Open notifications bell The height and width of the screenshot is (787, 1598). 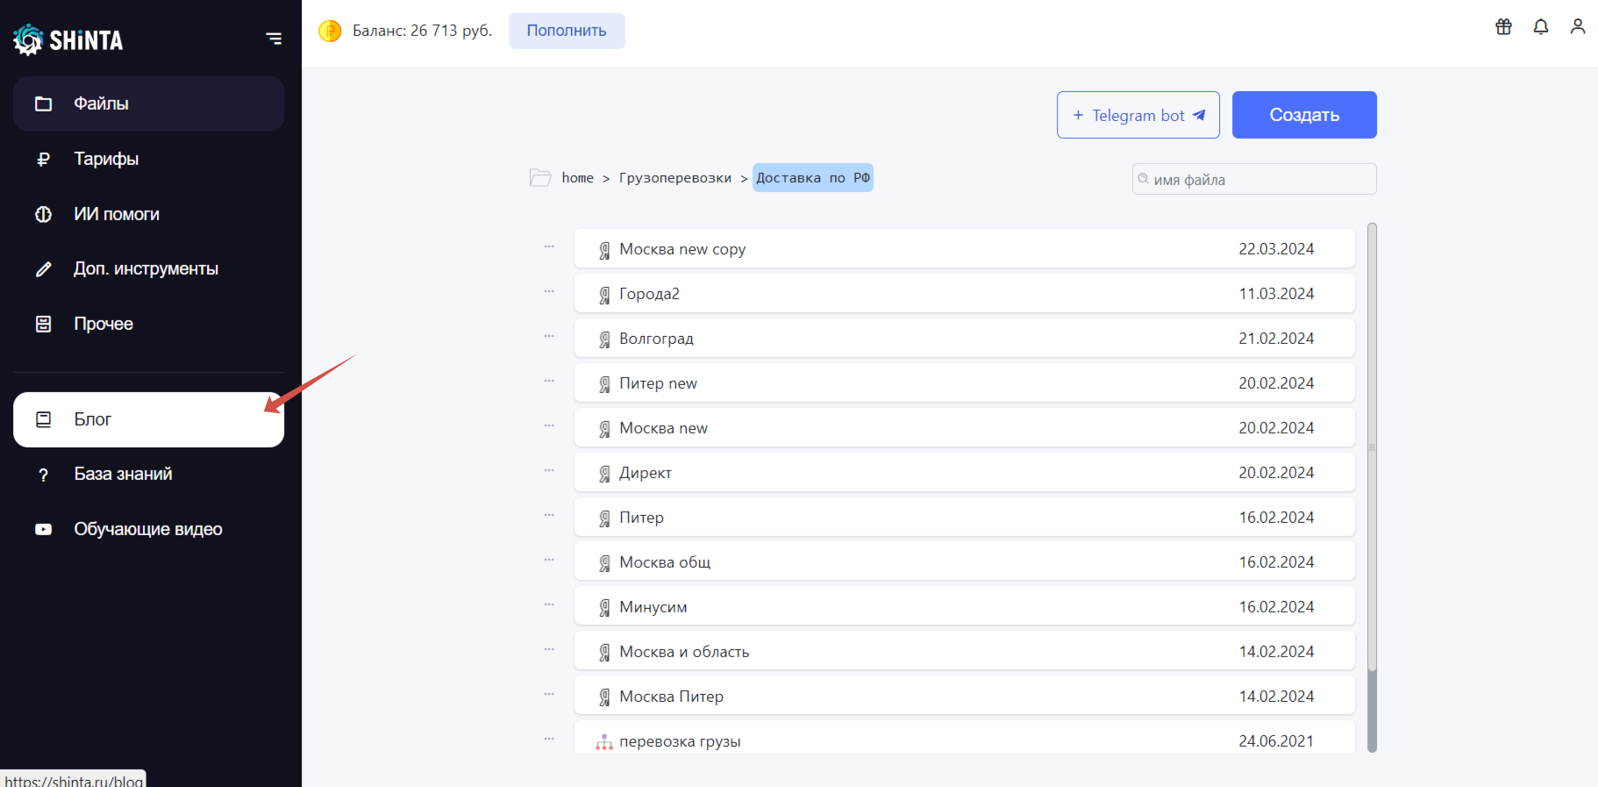pyautogui.click(x=1541, y=27)
